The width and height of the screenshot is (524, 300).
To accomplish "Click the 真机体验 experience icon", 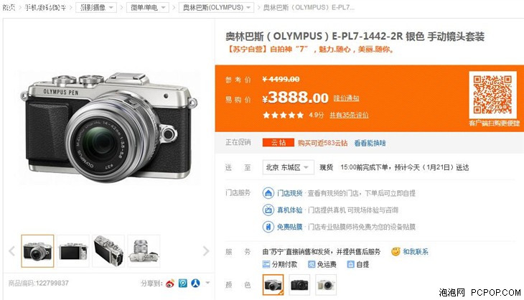I will (268, 210).
